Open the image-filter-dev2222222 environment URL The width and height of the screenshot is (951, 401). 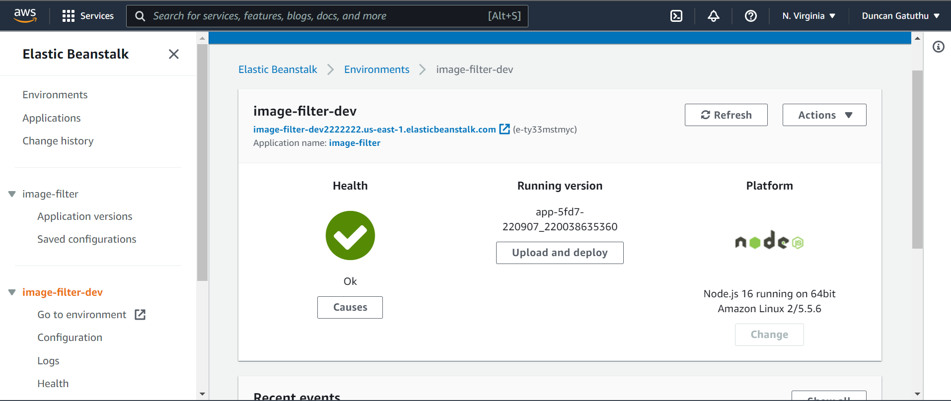[374, 129]
